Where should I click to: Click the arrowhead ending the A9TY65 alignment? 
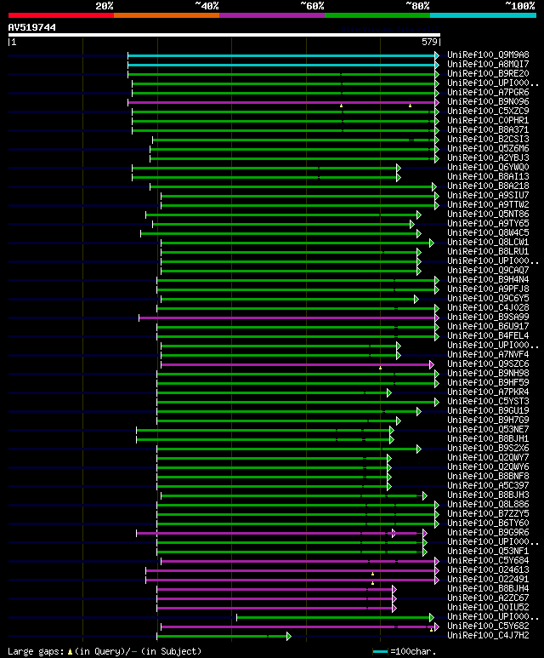point(412,224)
